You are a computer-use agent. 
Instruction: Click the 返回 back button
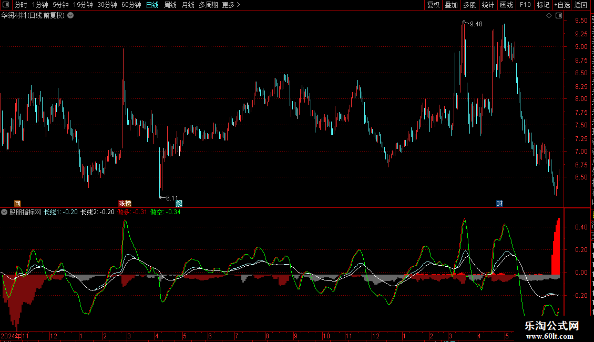tap(581, 5)
